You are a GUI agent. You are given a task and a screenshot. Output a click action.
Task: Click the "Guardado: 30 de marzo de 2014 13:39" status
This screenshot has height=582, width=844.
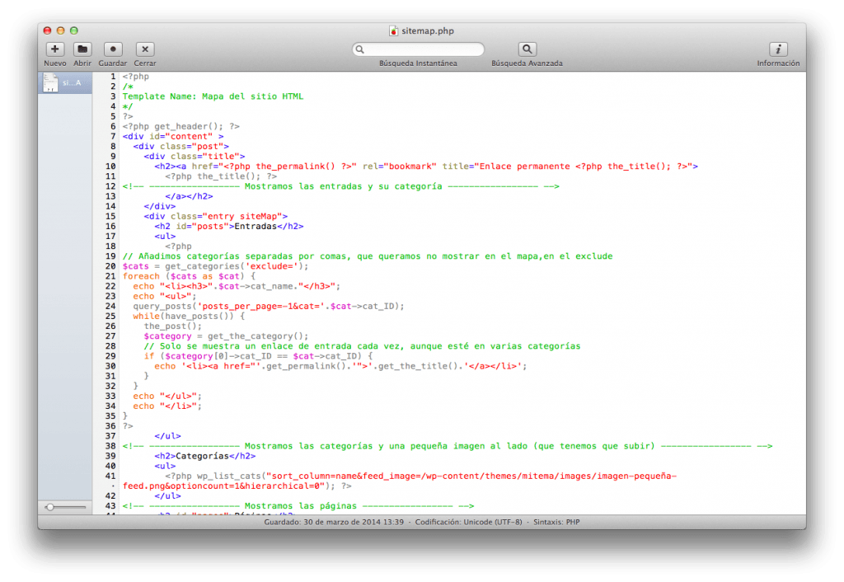[334, 522]
